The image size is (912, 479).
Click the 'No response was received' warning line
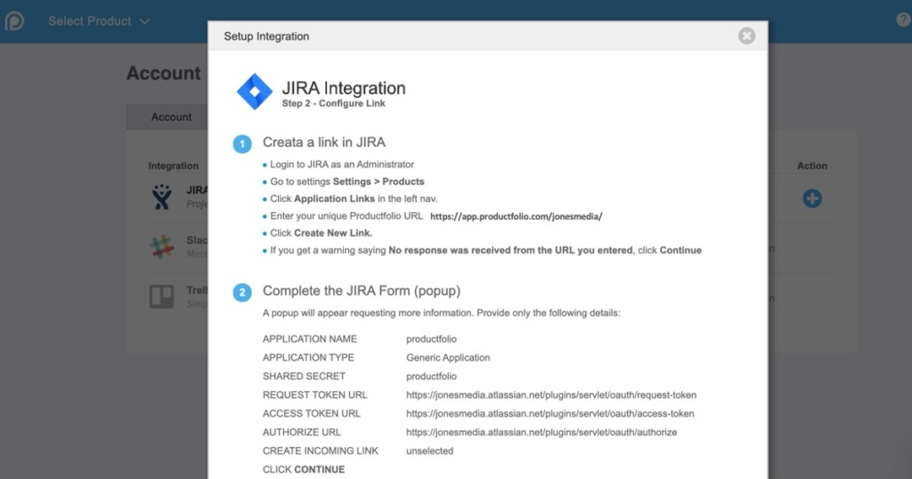485,250
